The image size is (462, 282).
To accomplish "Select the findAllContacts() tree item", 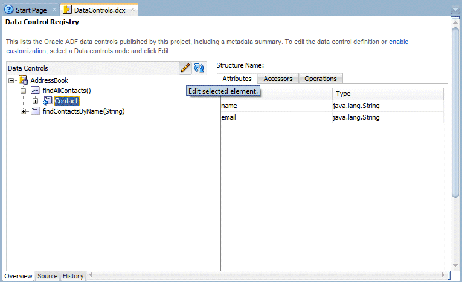I will 66,91.
